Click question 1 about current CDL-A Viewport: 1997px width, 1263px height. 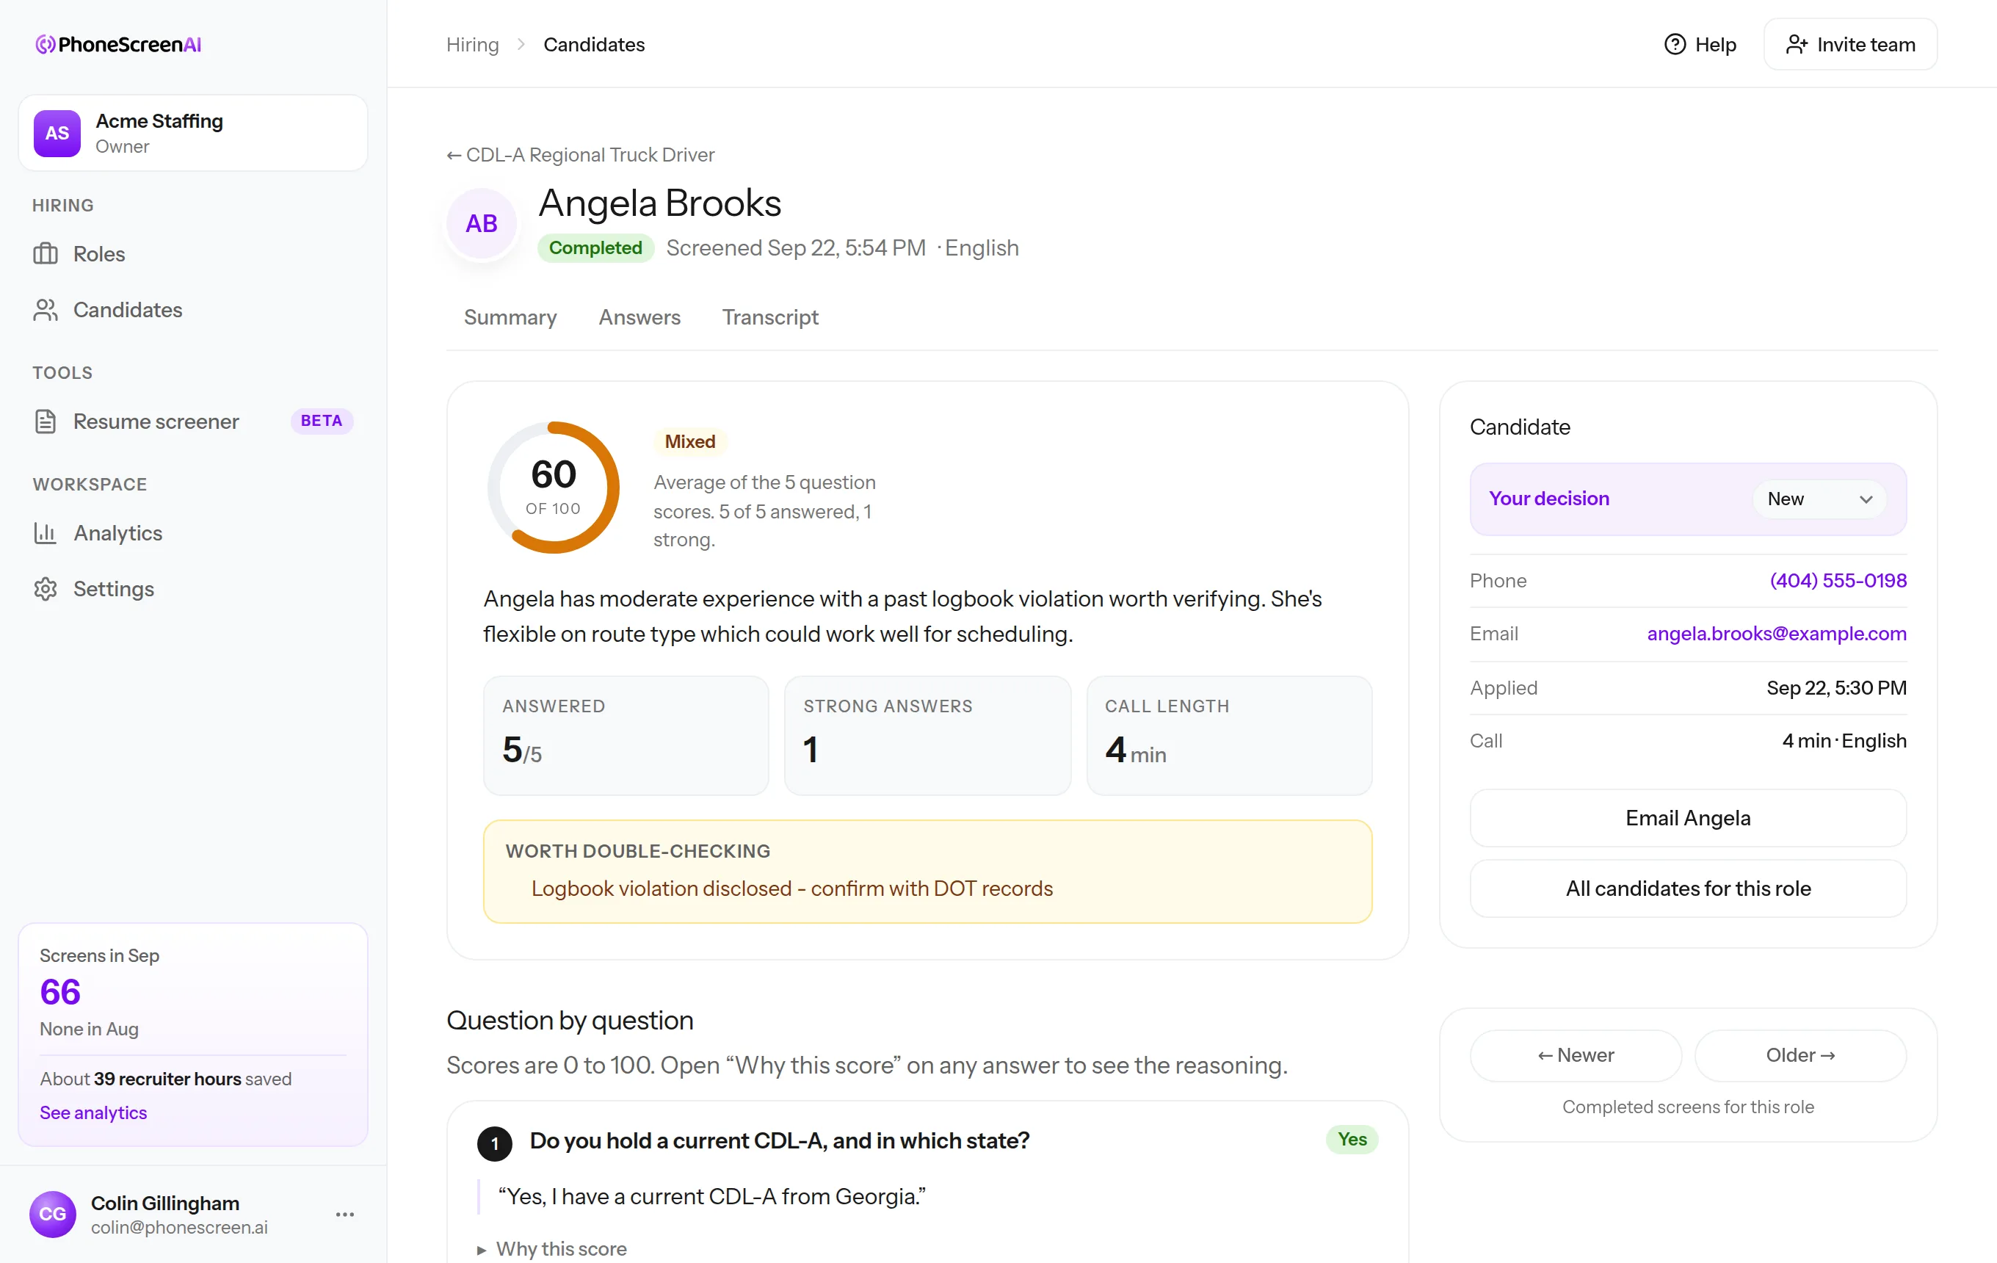(780, 1140)
